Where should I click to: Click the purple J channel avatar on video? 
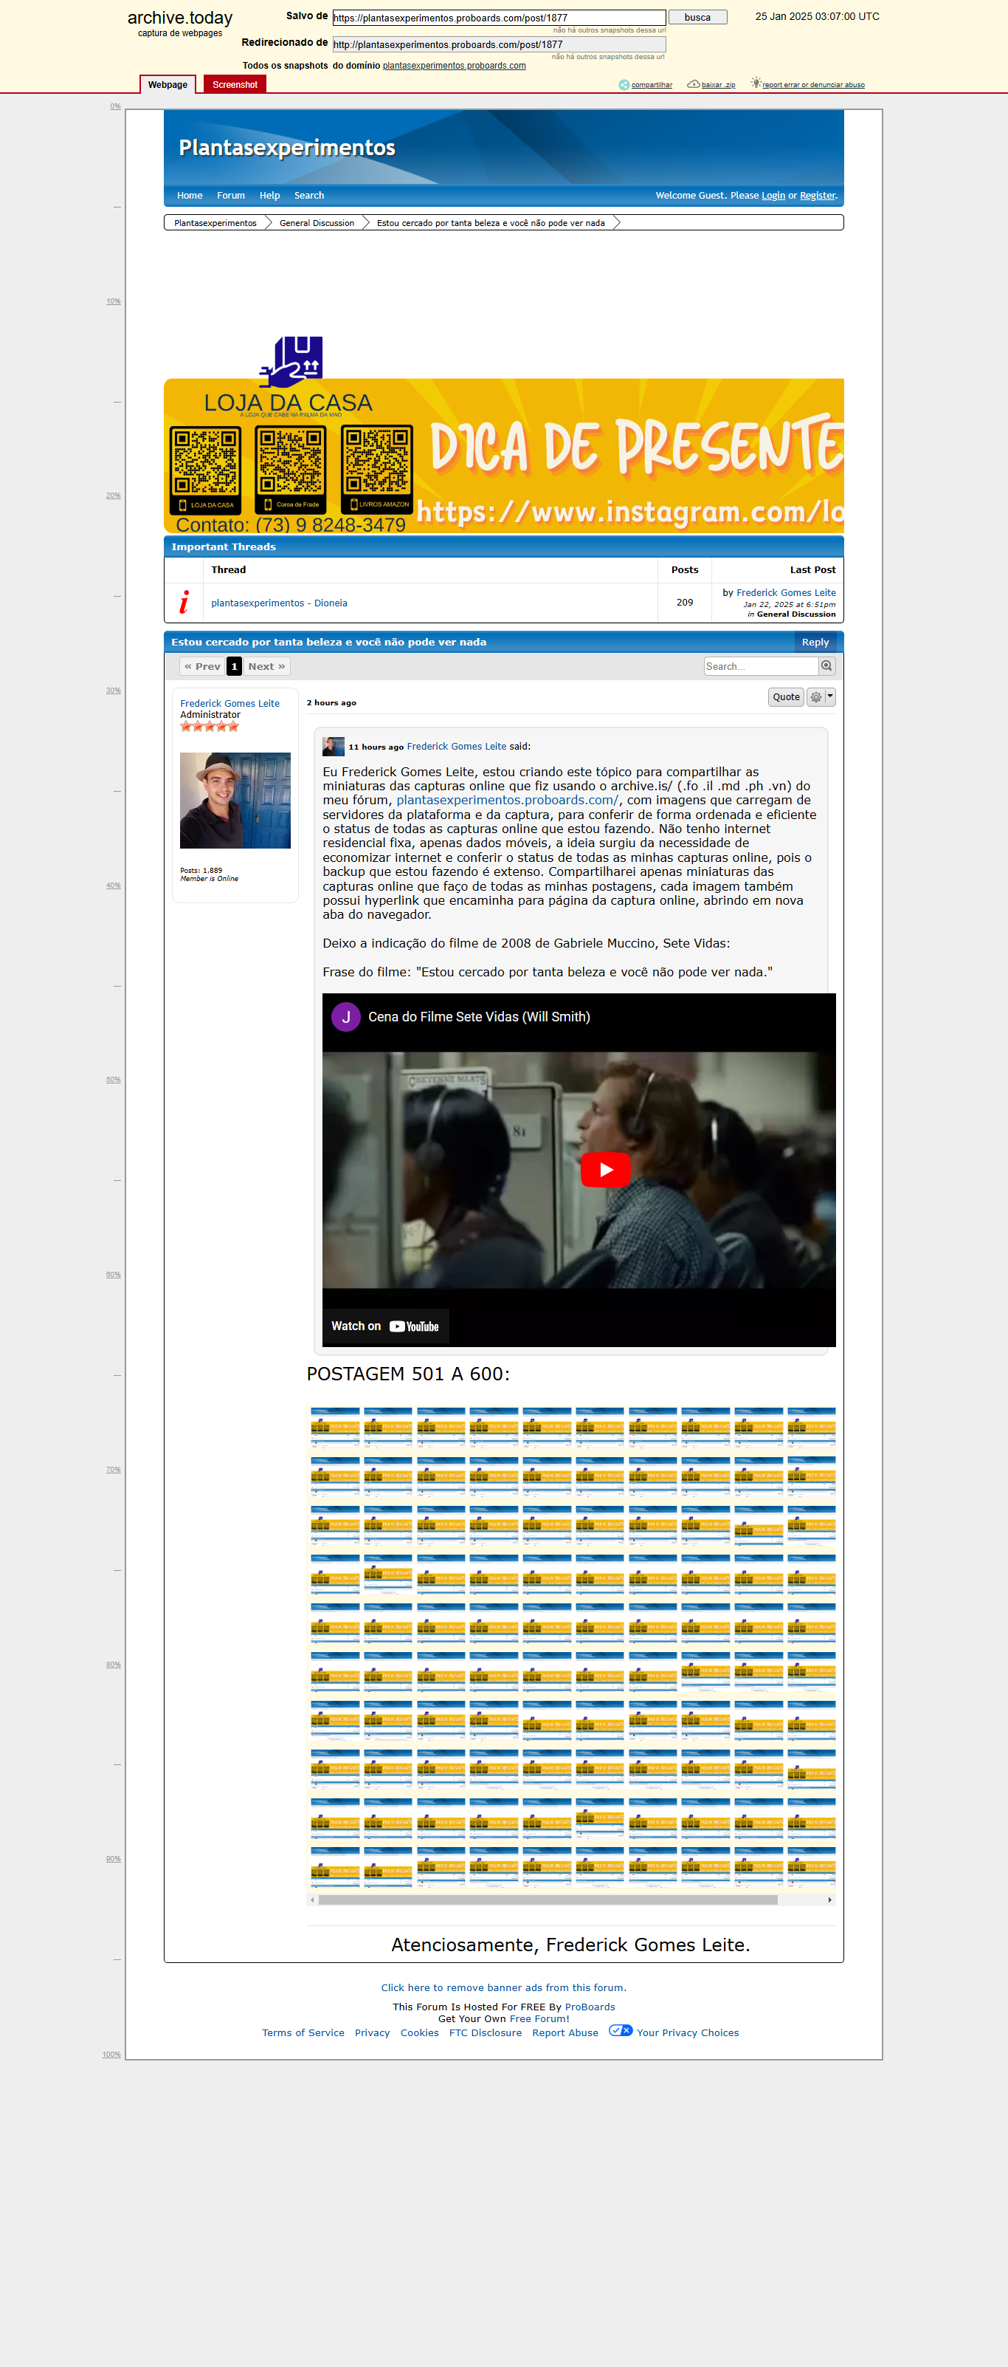[x=346, y=1016]
